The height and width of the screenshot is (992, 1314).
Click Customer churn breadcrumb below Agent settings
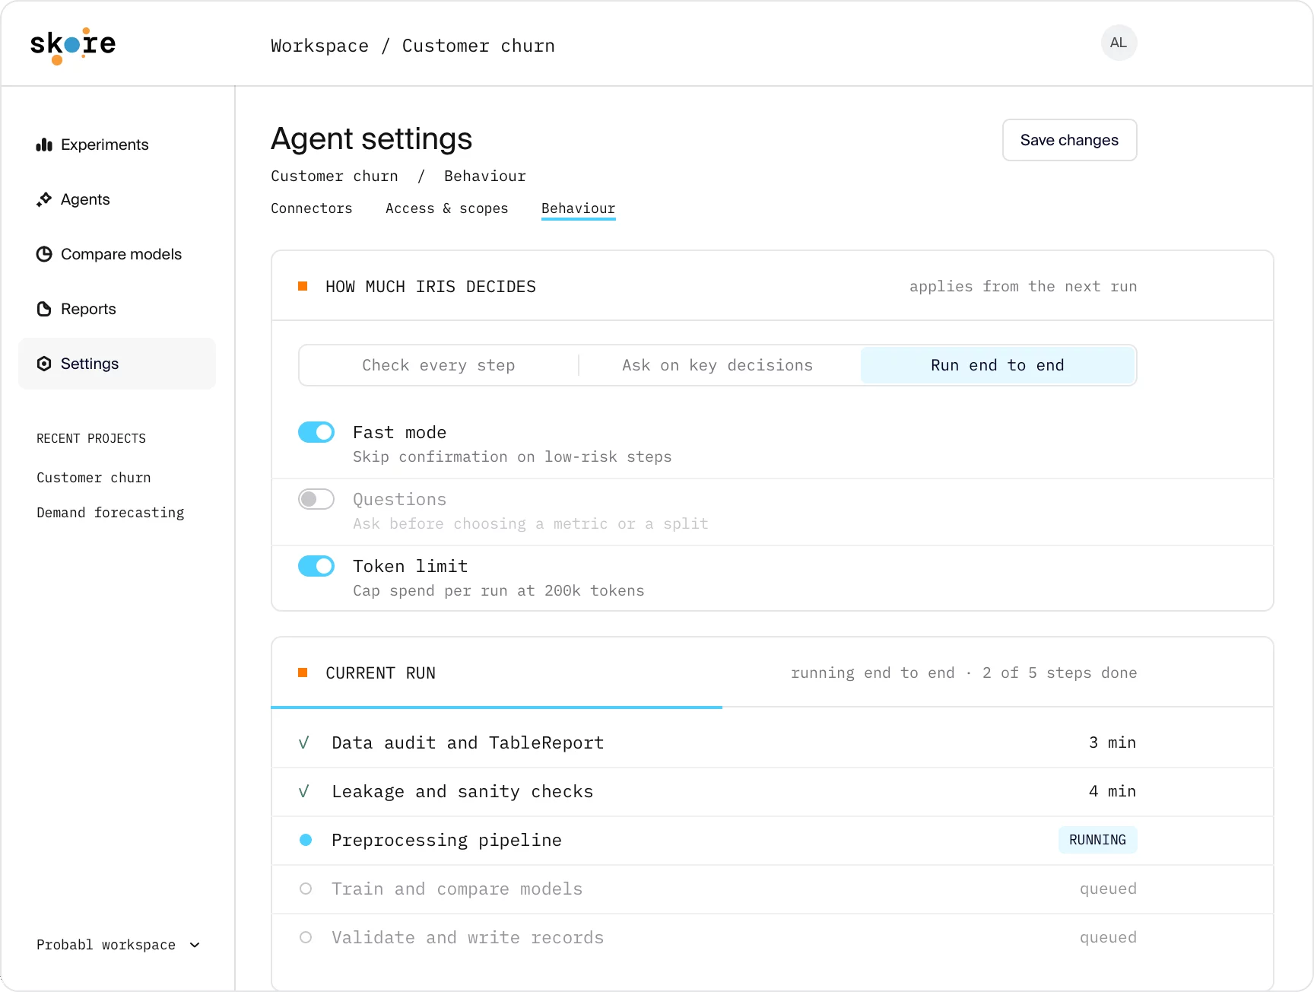click(x=335, y=176)
